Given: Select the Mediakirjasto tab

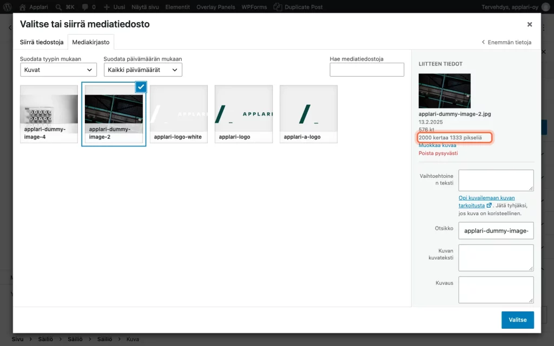Looking at the screenshot, I should click(x=91, y=42).
